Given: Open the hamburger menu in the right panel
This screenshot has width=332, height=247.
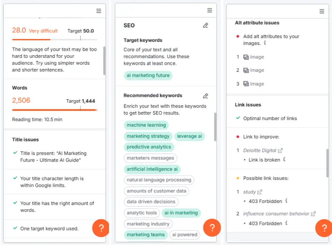Looking at the screenshot, I should coord(322,11).
